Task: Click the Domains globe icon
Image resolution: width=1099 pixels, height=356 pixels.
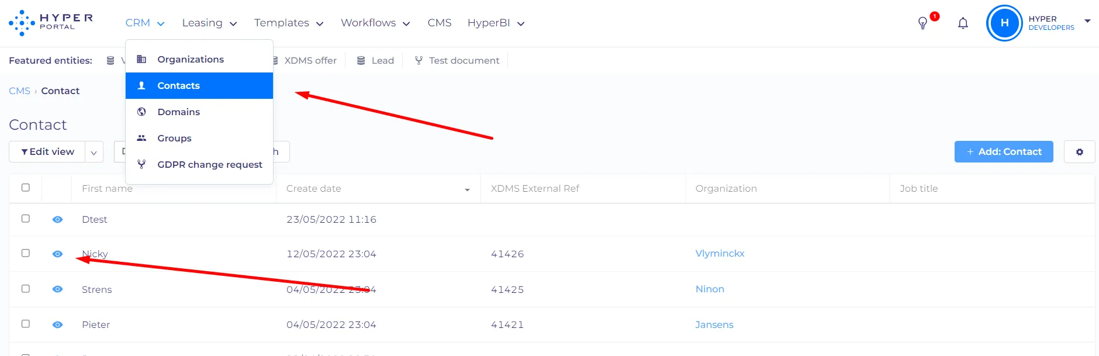Action: (141, 112)
